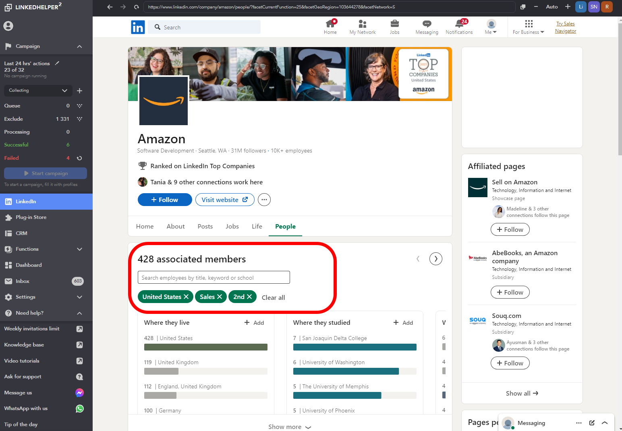Click the Jobs briefcase icon in navbar
The image size is (622, 431).
click(x=394, y=24)
